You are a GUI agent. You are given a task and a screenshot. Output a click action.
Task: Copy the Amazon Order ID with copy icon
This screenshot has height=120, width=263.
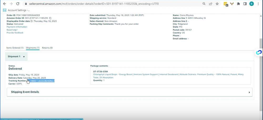click(x=50, y=18)
